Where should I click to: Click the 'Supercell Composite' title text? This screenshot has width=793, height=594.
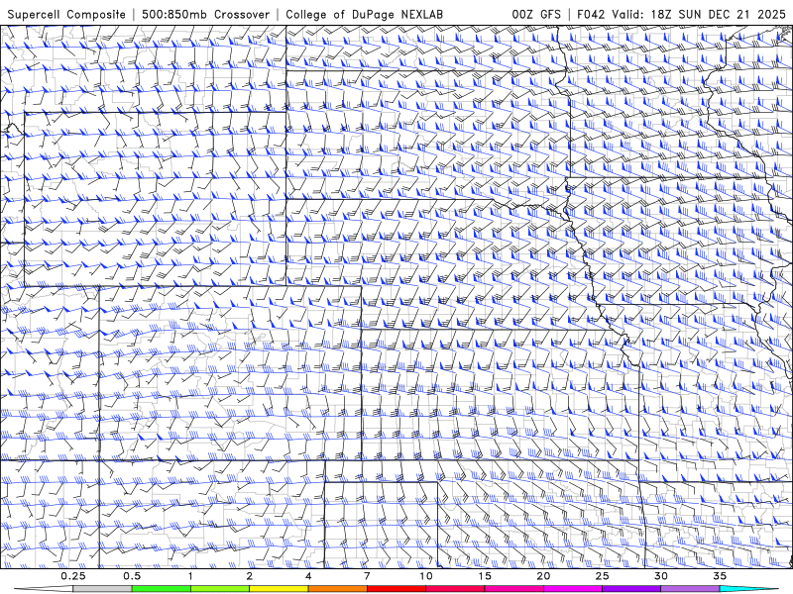pos(66,14)
